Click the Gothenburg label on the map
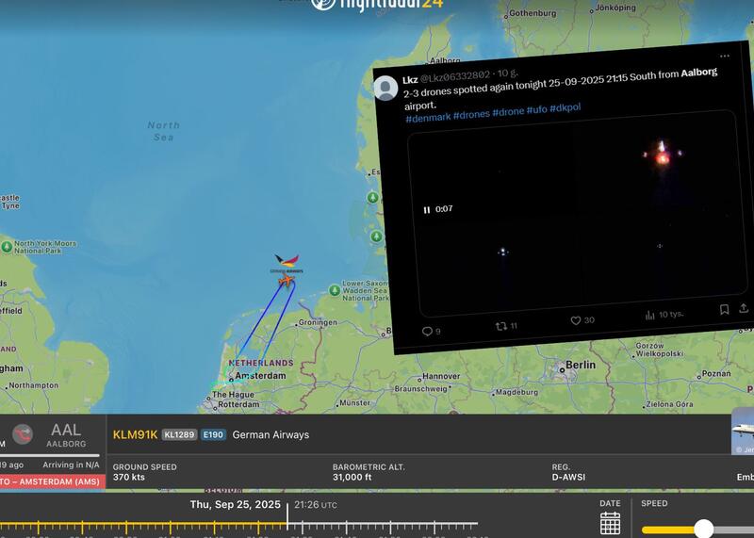754x538 pixels. tap(533, 13)
